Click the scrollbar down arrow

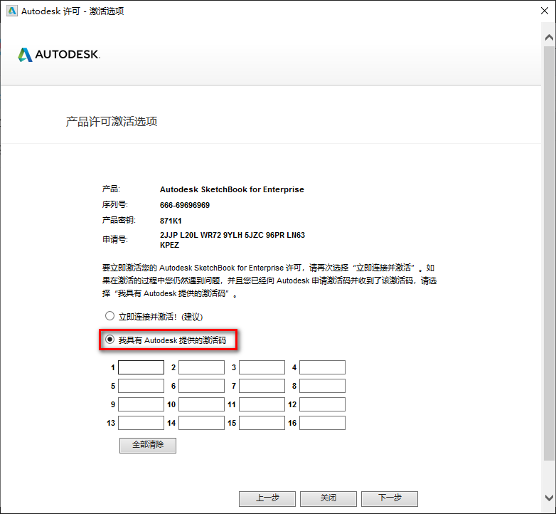[x=548, y=498]
